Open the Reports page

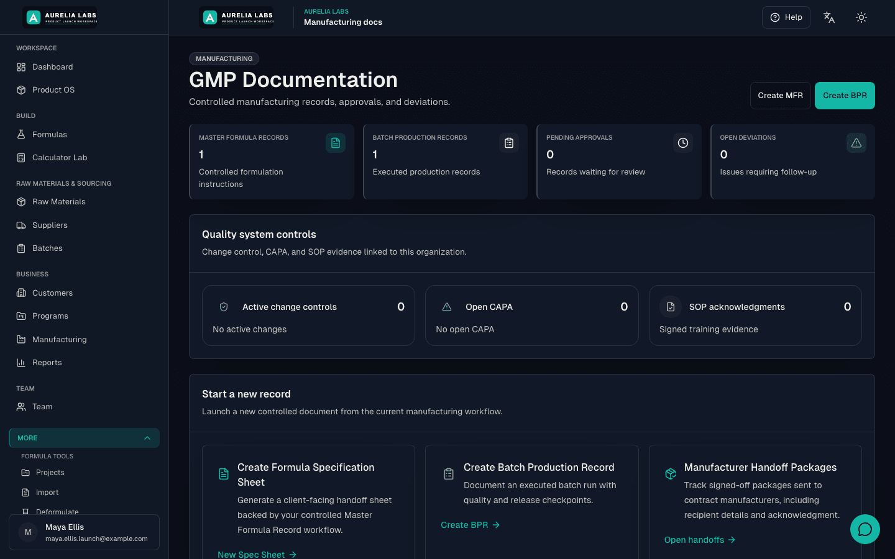click(x=84, y=363)
